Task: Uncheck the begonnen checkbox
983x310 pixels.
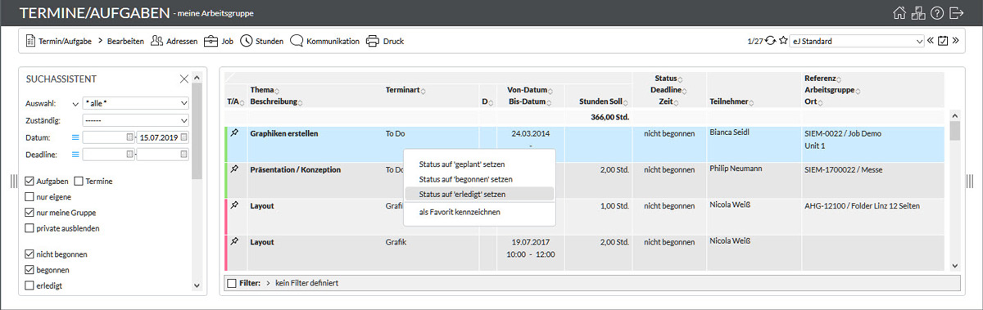Action: 30,269
